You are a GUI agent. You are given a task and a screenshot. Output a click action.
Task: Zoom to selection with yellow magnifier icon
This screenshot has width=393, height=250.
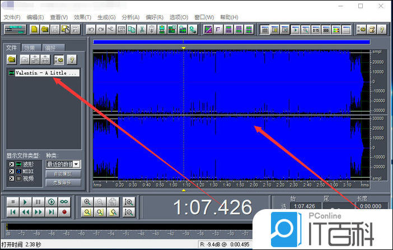point(87,212)
